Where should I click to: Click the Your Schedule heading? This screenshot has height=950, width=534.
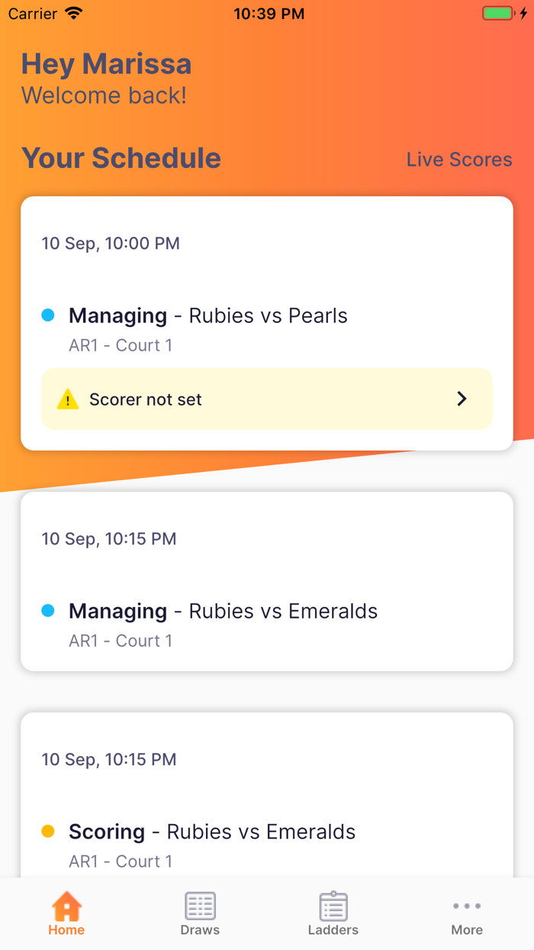(121, 158)
